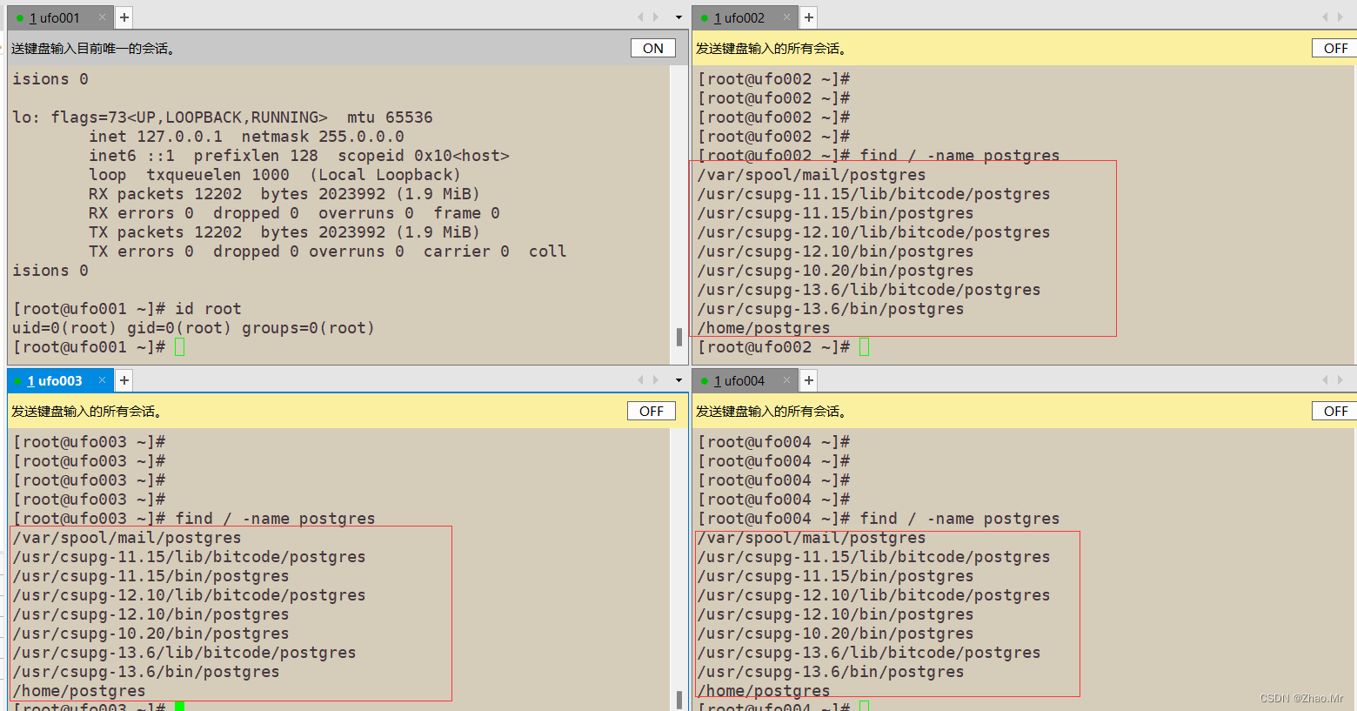Click next-tab arrow in ufo002 pane
The width and height of the screenshot is (1357, 711).
[x=1340, y=17]
